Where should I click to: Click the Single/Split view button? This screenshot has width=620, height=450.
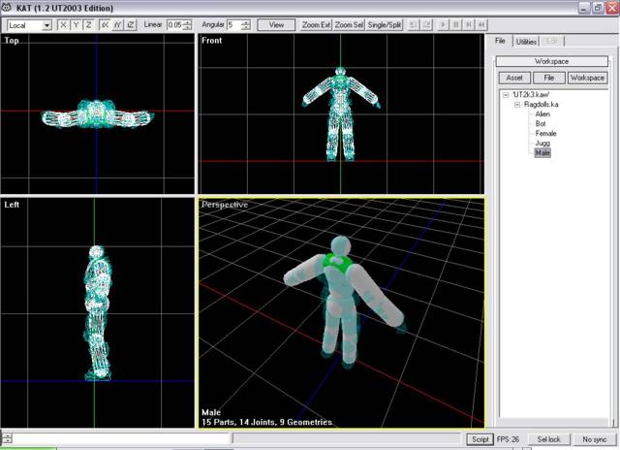385,25
